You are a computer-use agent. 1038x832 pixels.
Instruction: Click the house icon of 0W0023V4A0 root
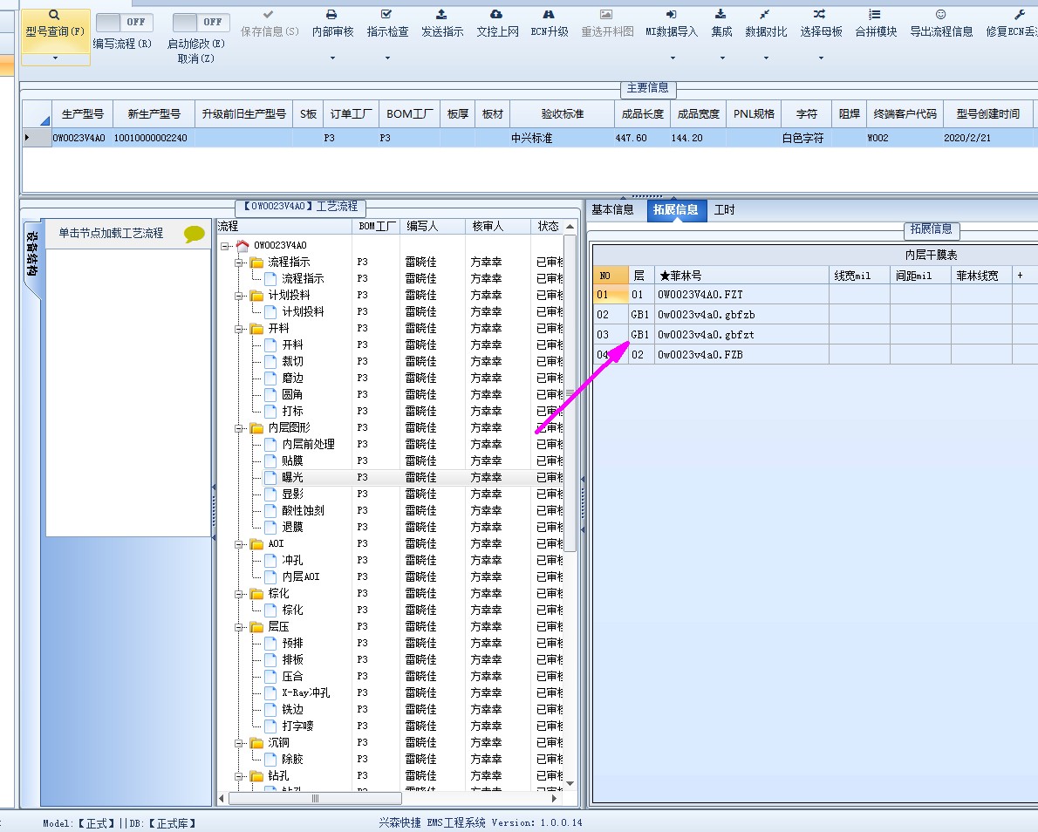click(x=242, y=246)
